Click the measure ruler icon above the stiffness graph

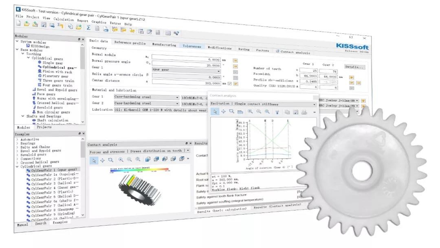[240, 112]
